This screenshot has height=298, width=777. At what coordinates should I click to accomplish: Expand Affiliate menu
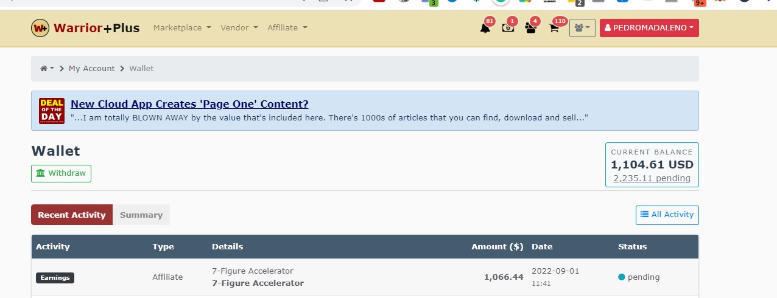[x=287, y=28]
